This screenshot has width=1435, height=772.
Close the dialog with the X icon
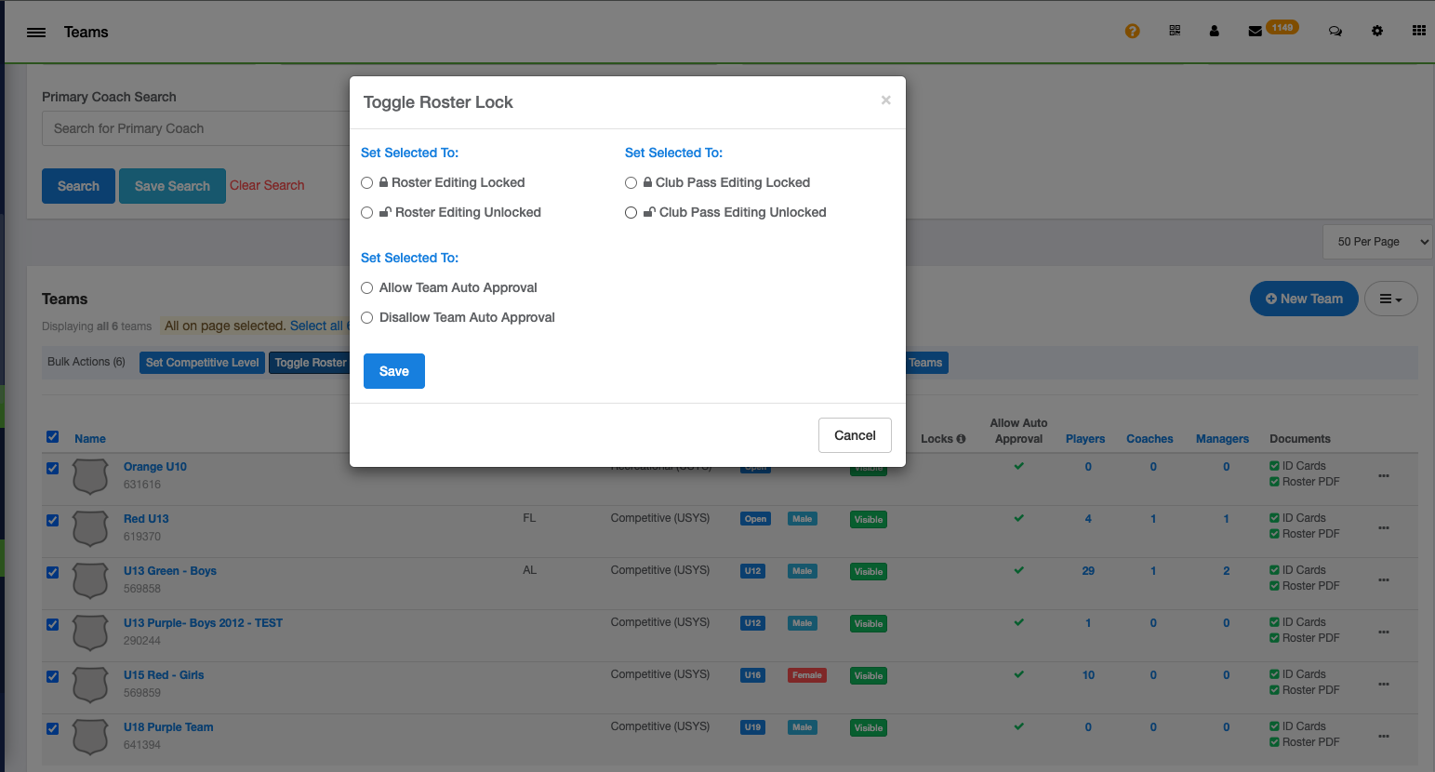tap(885, 100)
